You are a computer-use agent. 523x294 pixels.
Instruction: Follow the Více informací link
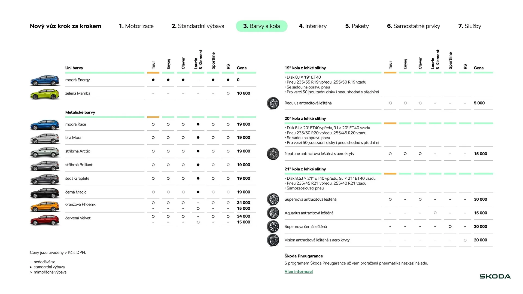(x=299, y=271)
